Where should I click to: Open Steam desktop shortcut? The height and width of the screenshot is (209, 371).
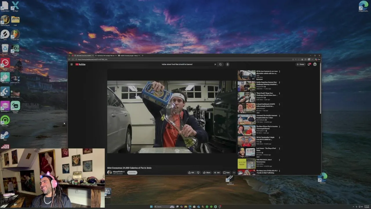pyautogui.click(x=5, y=135)
